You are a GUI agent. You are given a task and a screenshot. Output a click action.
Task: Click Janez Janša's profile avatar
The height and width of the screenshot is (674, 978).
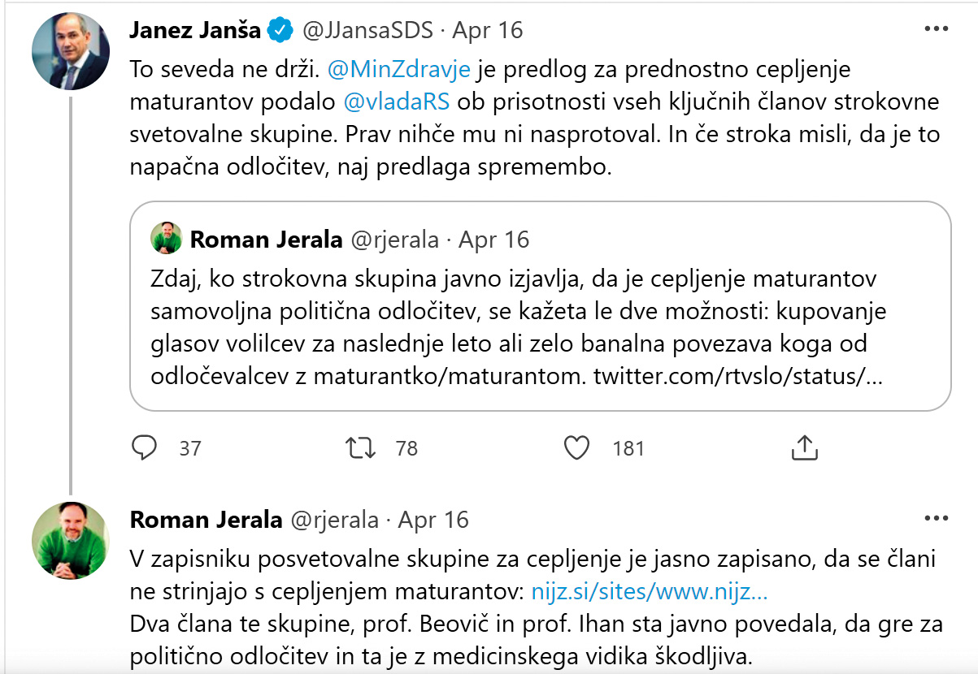(x=70, y=50)
